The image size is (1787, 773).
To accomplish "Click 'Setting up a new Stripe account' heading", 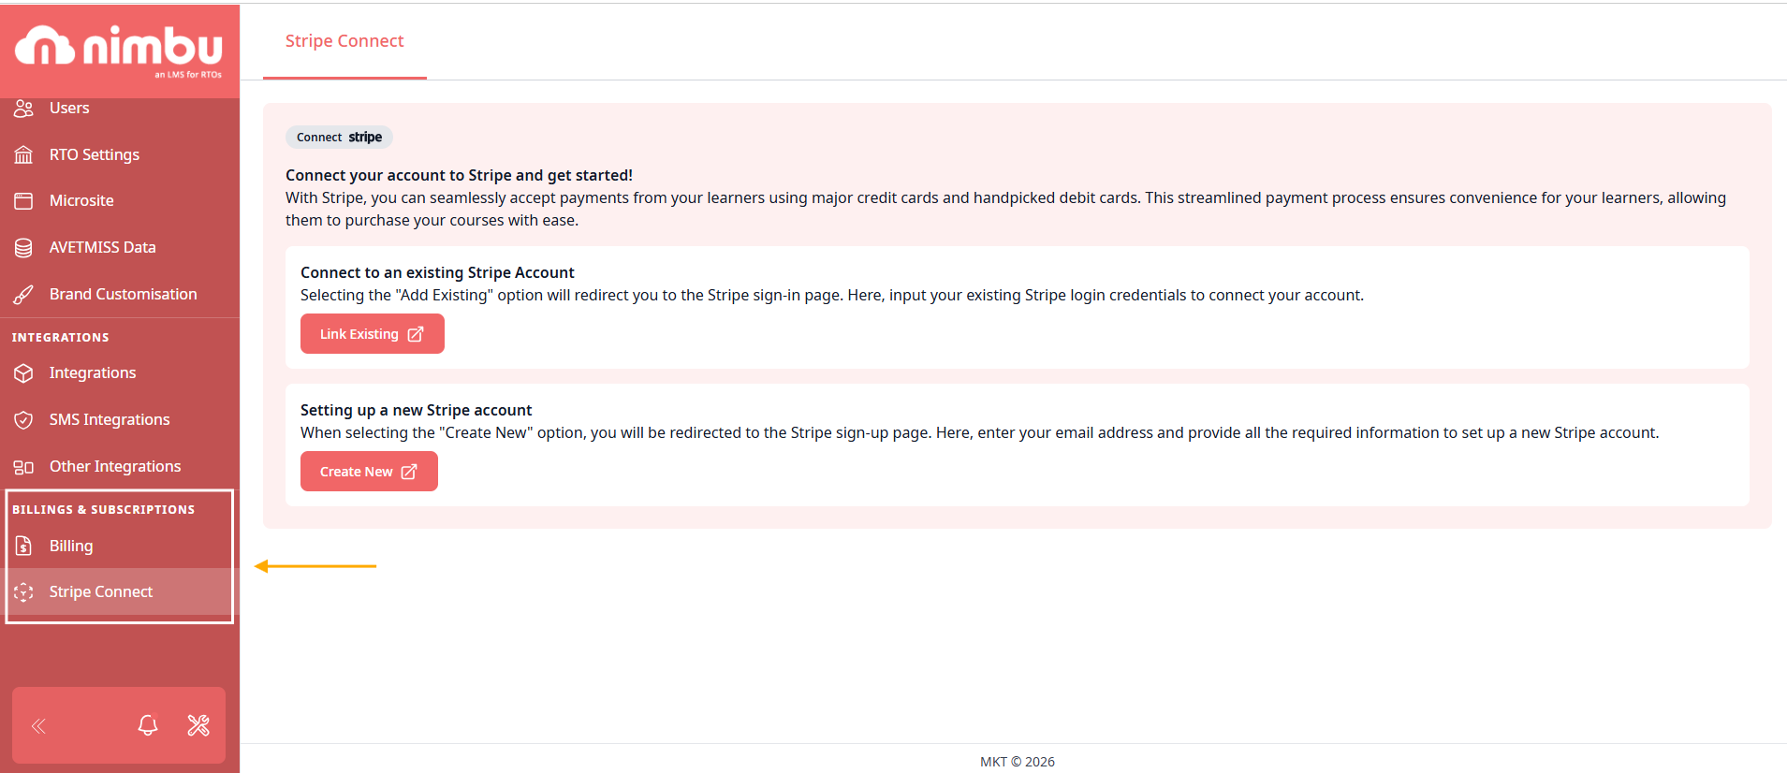I will [416, 410].
